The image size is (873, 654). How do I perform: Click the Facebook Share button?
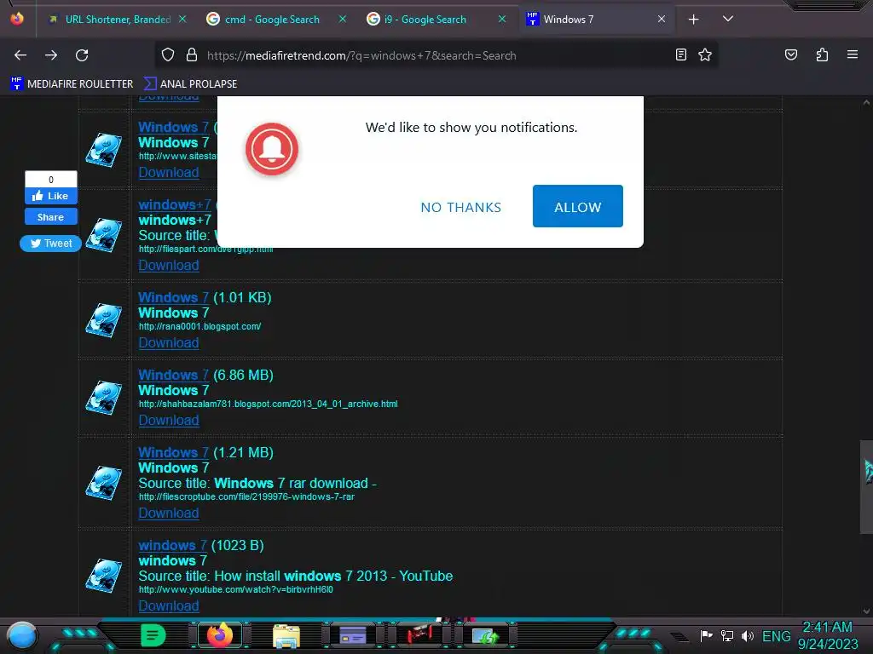50,217
